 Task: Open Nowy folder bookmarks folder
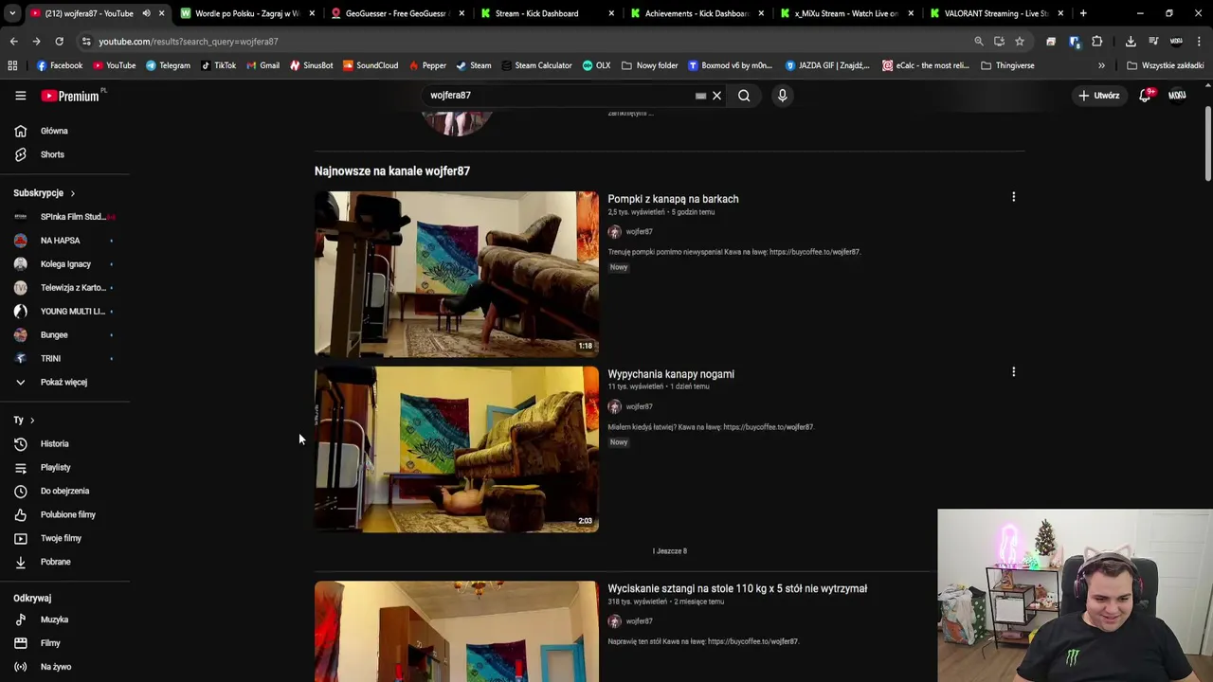coord(650,65)
